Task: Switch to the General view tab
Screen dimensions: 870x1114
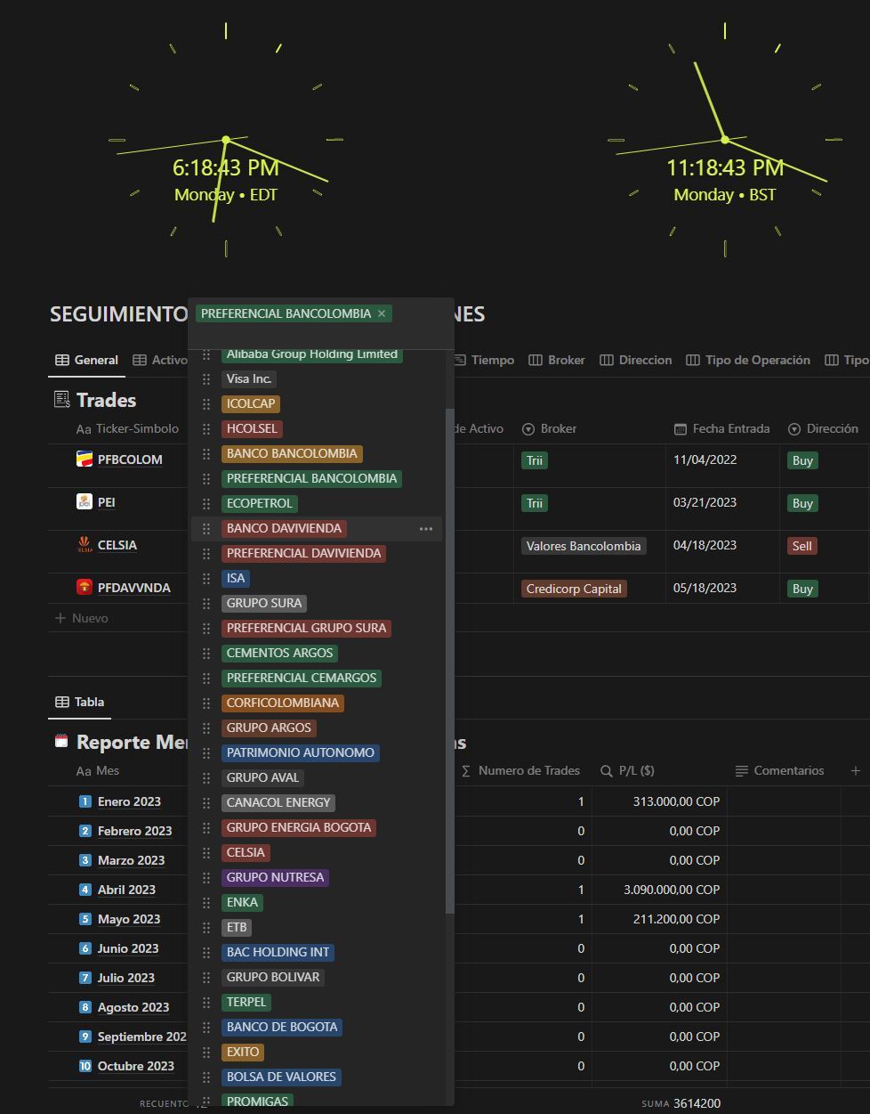Action: [x=87, y=360]
